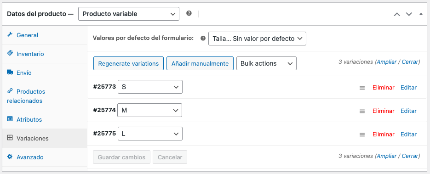
Task: Click the Inventario tag icon
Action: coord(10,53)
